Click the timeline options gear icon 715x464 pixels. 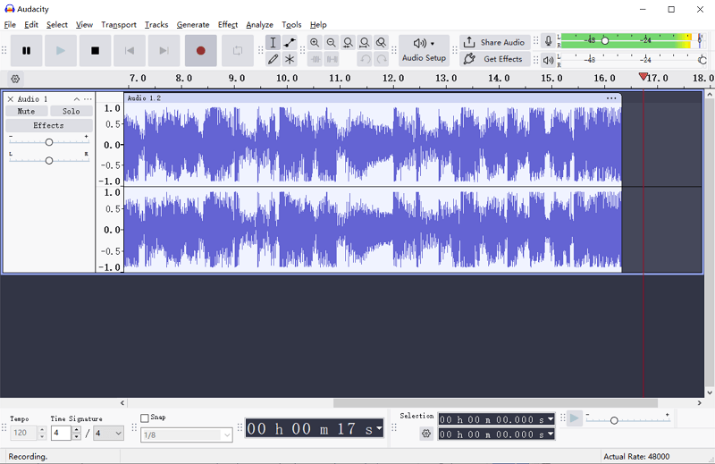pyautogui.click(x=15, y=79)
